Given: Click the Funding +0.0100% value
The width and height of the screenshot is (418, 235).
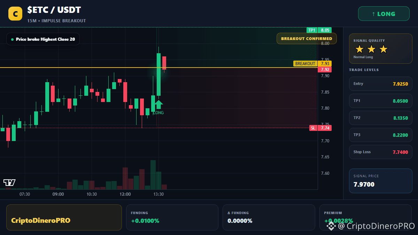Looking at the screenshot, I should pyautogui.click(x=145, y=221).
